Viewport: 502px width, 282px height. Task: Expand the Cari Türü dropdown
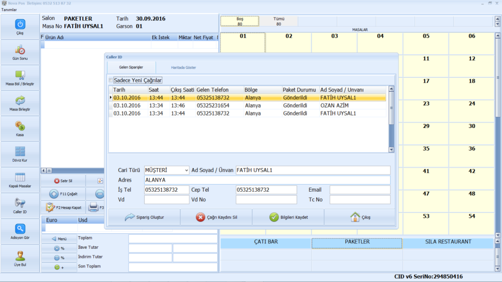tap(186, 170)
